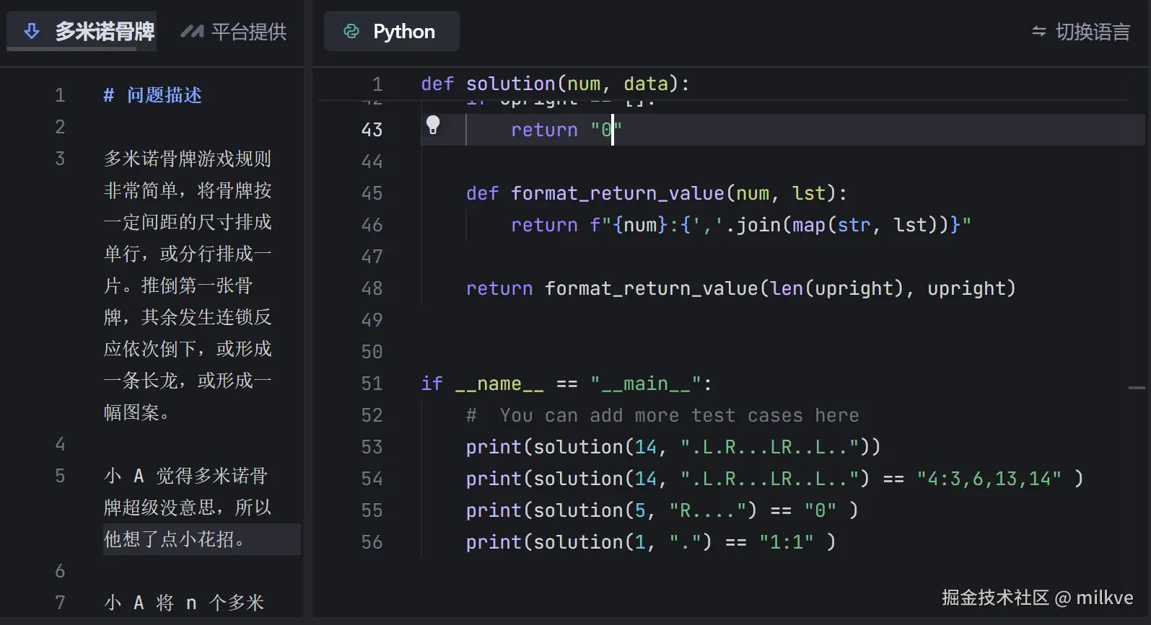This screenshot has width=1151, height=625.
Task: Click line number 51 in editor gutter
Action: coord(372,384)
